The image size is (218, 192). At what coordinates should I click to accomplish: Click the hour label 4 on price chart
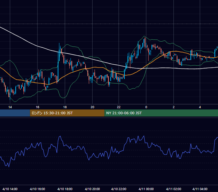point(200,107)
